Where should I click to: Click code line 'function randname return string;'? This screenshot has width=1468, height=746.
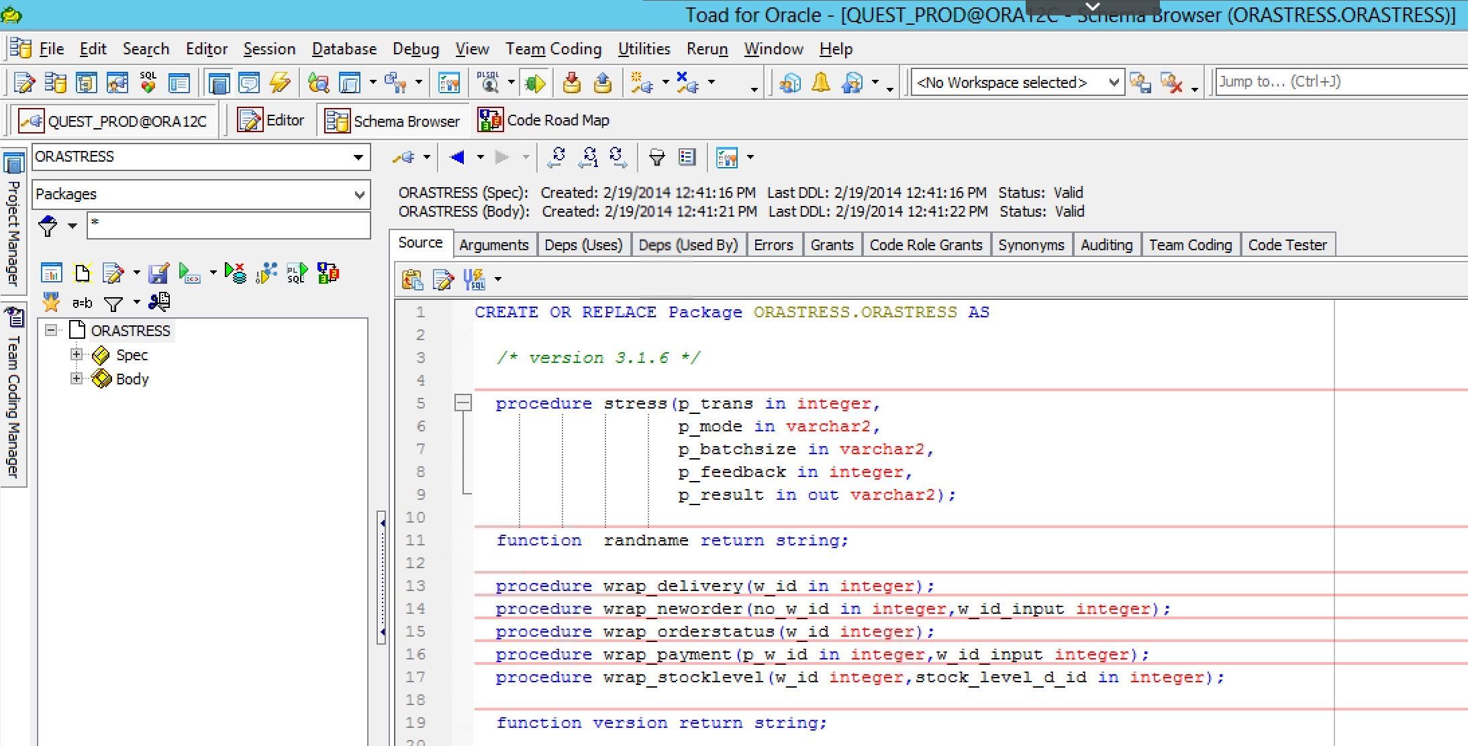tap(673, 541)
